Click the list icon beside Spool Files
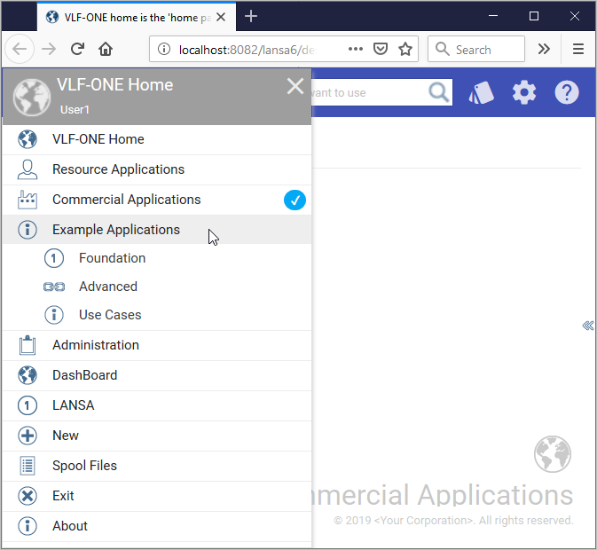Viewport: 597px width, 550px height. point(27,466)
